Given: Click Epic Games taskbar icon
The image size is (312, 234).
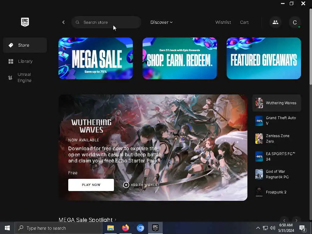Looking at the screenshot, I should tap(155, 228).
